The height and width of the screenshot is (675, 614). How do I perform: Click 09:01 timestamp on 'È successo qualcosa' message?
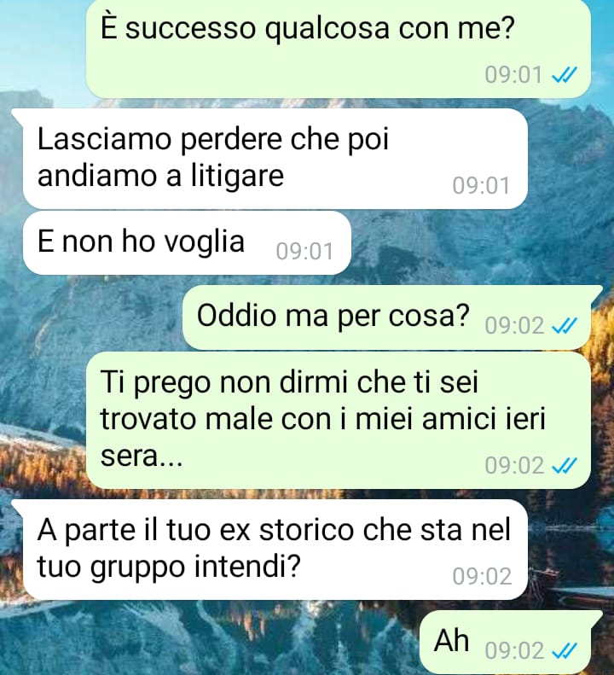[x=513, y=75]
